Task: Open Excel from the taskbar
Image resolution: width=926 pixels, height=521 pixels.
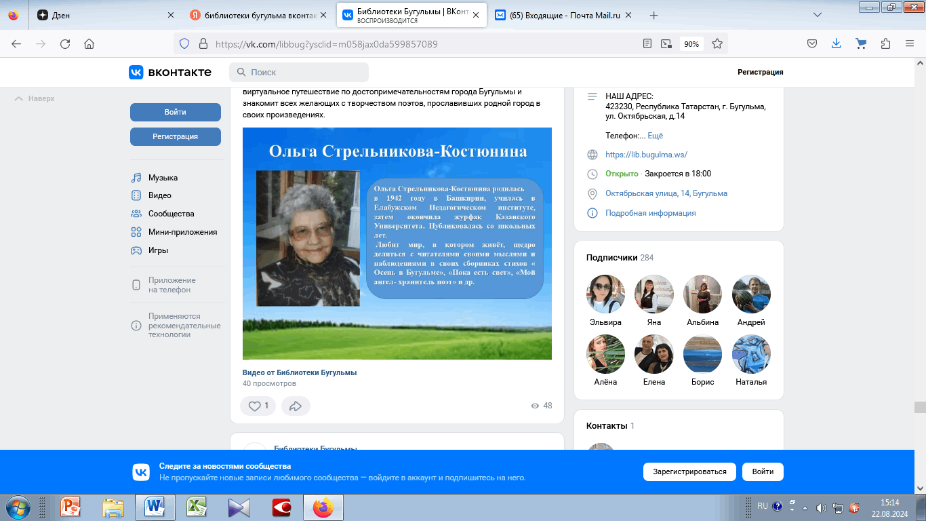Action: coord(197,507)
